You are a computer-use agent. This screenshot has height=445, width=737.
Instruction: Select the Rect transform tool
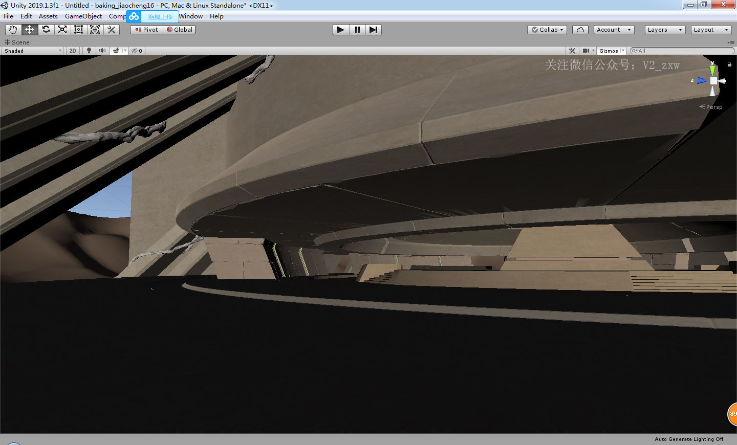(x=78, y=30)
